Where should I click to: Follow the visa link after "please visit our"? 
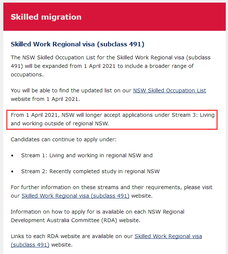click(75, 196)
